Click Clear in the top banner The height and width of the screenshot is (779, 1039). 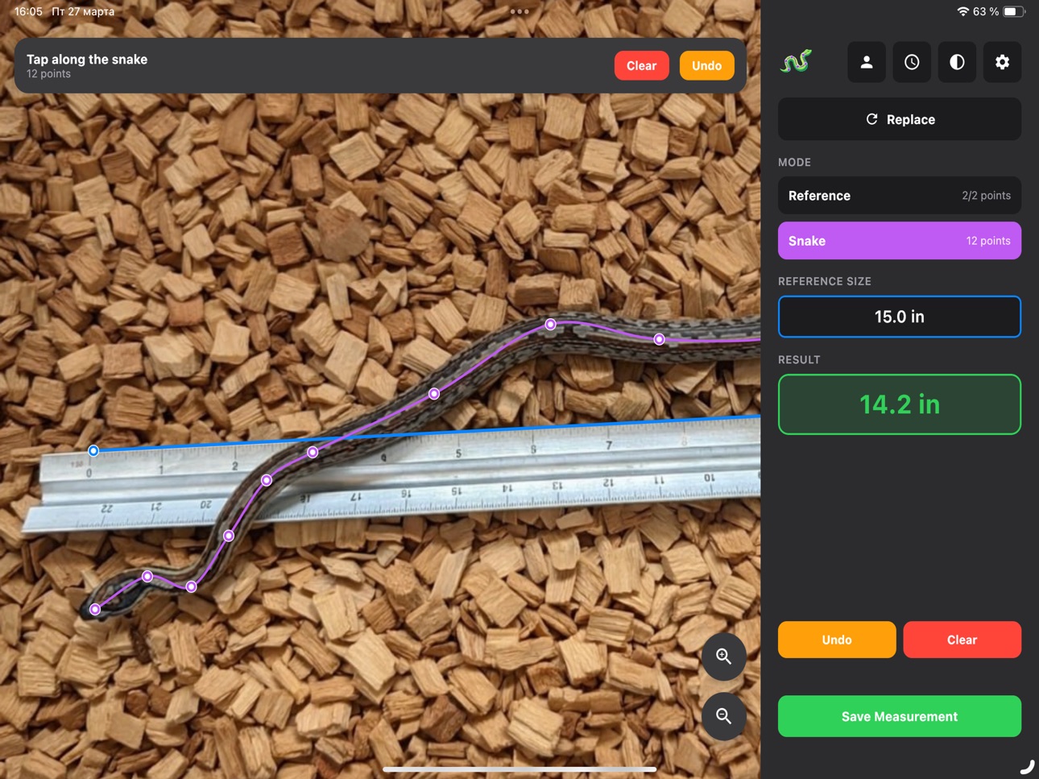click(x=642, y=65)
